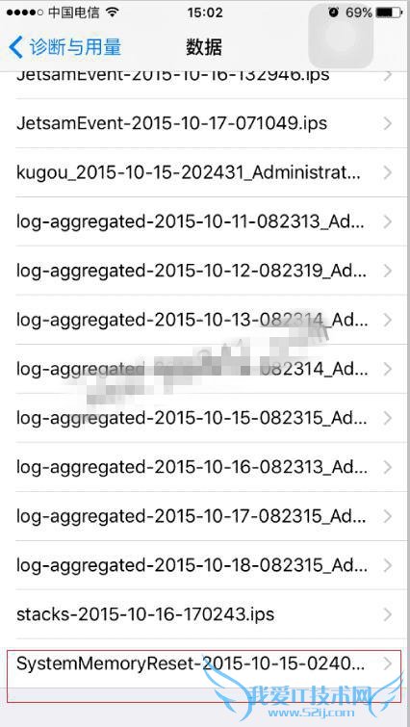Expand chevron for SystemMemoryReset-2015-10-15 entry
410x727 pixels.
(x=388, y=664)
